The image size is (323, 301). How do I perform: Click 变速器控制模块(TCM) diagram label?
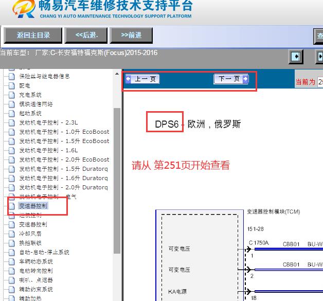click(273, 211)
